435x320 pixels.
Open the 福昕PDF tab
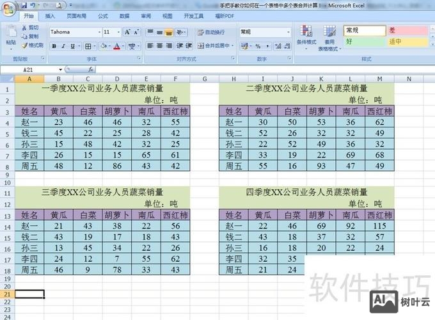click(x=225, y=16)
